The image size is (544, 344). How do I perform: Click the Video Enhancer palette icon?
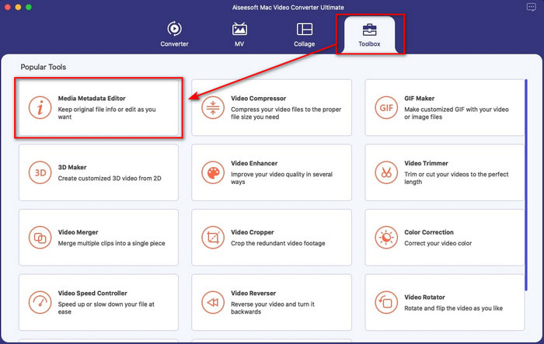213,172
